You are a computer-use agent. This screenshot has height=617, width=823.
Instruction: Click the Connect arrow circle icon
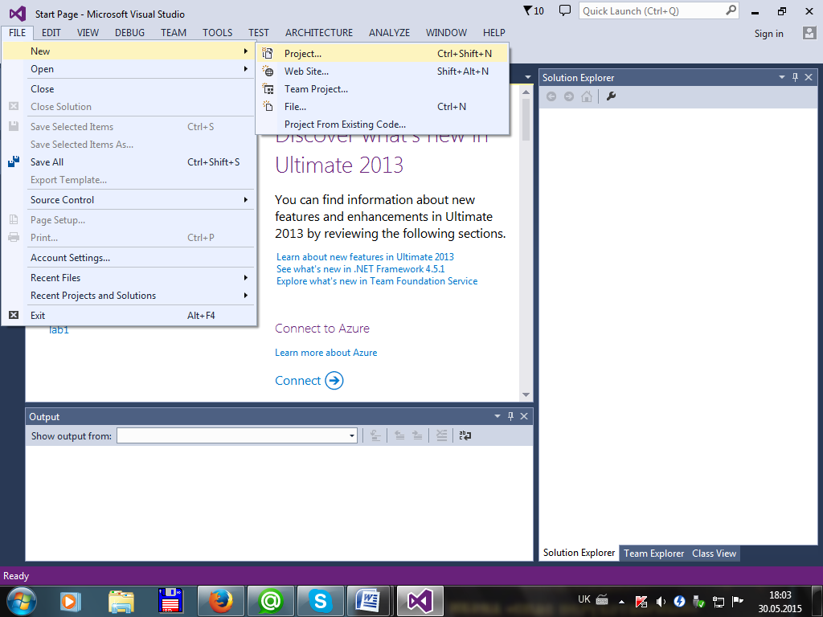334,380
